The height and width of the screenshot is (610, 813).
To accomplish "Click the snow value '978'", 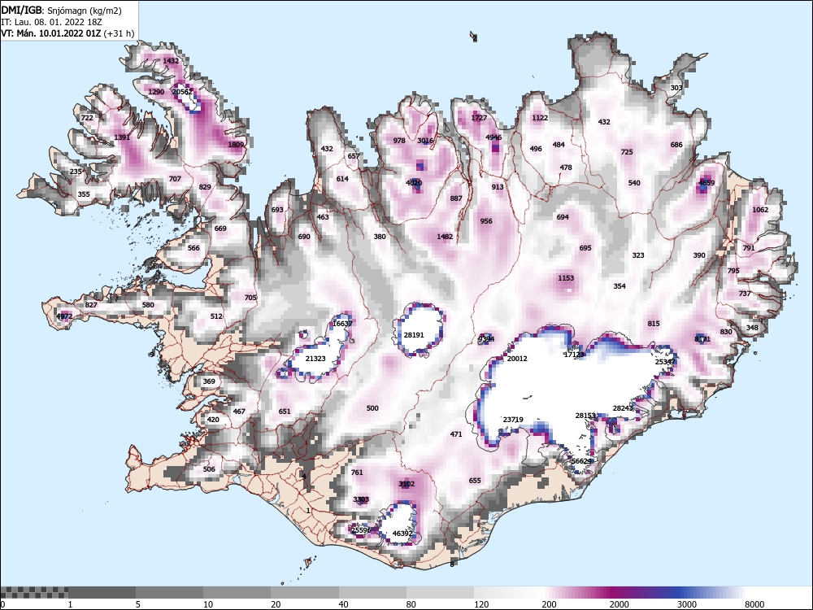I will 399,141.
